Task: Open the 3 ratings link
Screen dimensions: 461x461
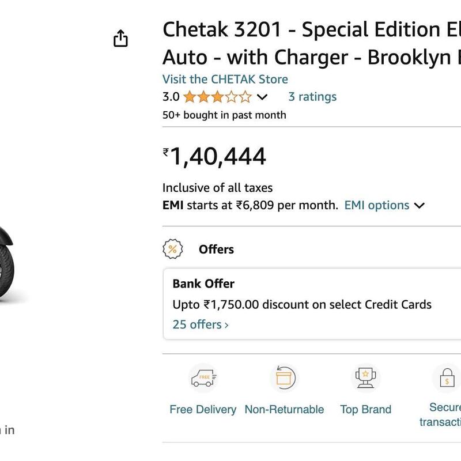Action: (312, 97)
